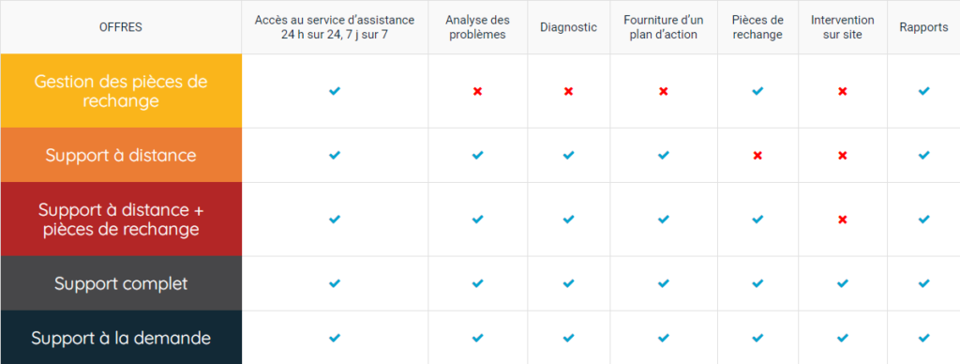Viewport: 960px width, 364px height.
Task: Click the red cross under Diagnostic for Gestion des pièces
Action: 568,91
